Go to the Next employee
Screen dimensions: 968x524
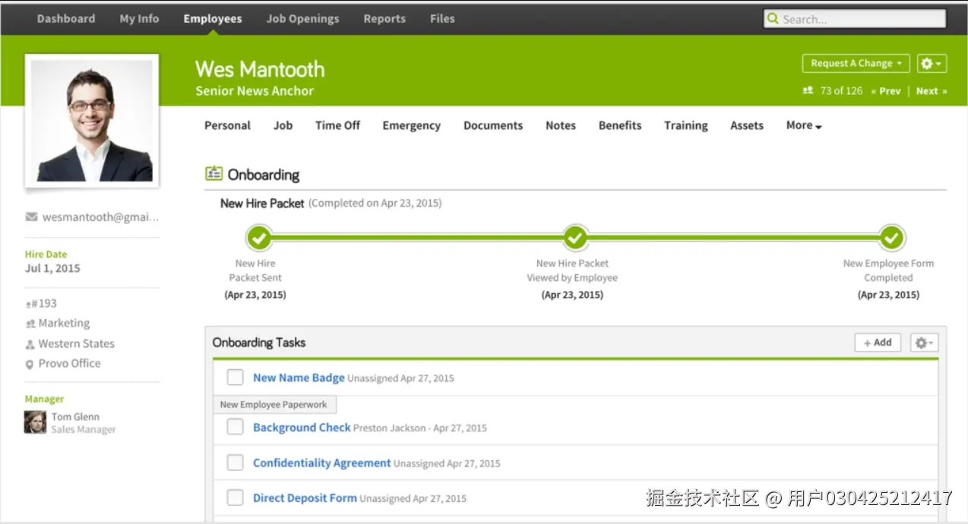pyautogui.click(x=932, y=90)
